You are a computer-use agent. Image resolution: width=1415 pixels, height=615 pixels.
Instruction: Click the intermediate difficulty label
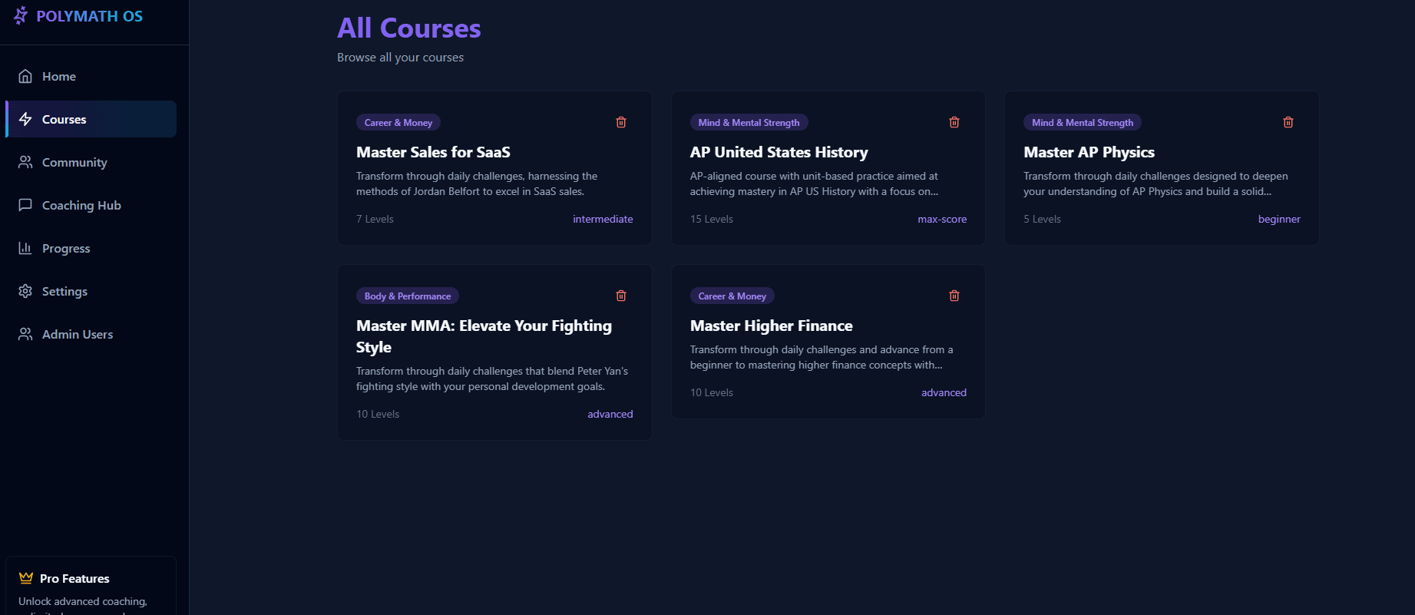click(603, 219)
